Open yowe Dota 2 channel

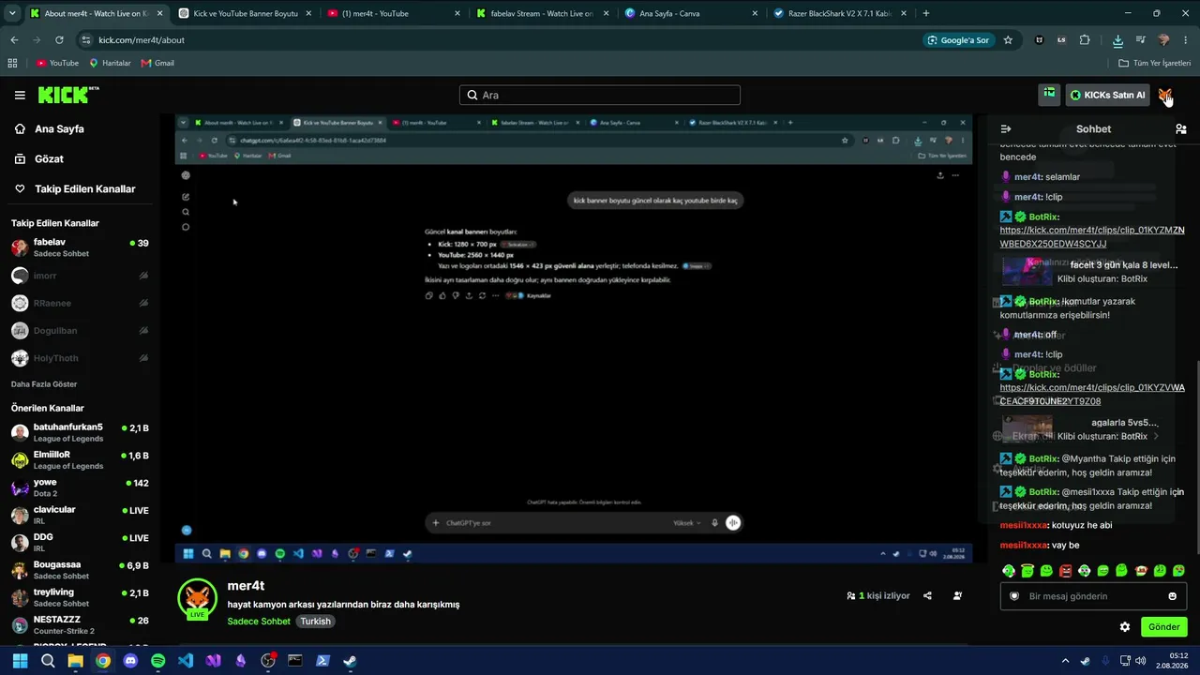tap(80, 487)
